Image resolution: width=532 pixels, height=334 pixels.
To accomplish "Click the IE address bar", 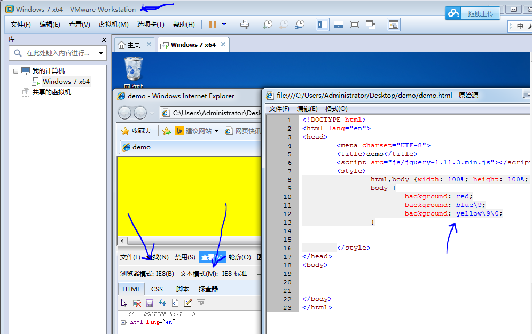I will (x=211, y=113).
